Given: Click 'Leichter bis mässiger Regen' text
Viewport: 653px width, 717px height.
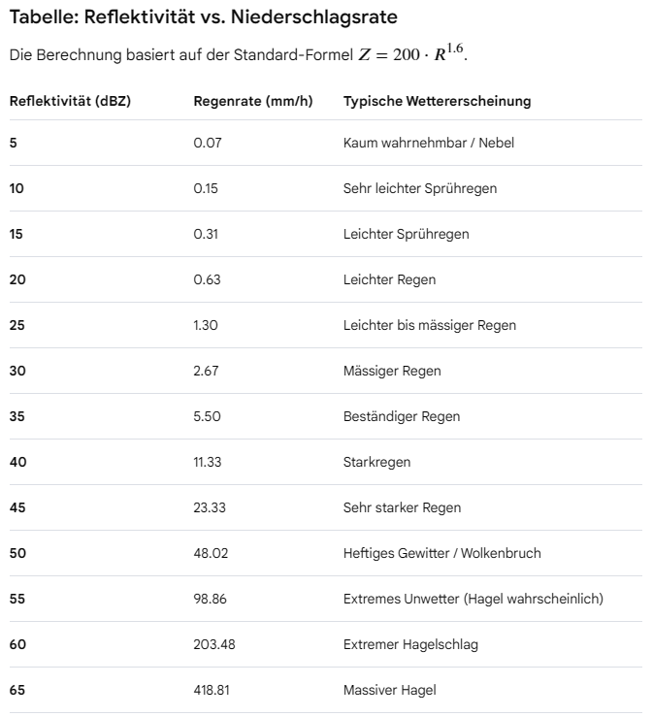Looking at the screenshot, I should pyautogui.click(x=429, y=325).
